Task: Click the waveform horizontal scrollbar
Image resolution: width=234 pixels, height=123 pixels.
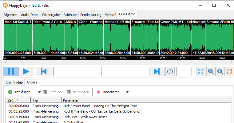Action: (117, 62)
